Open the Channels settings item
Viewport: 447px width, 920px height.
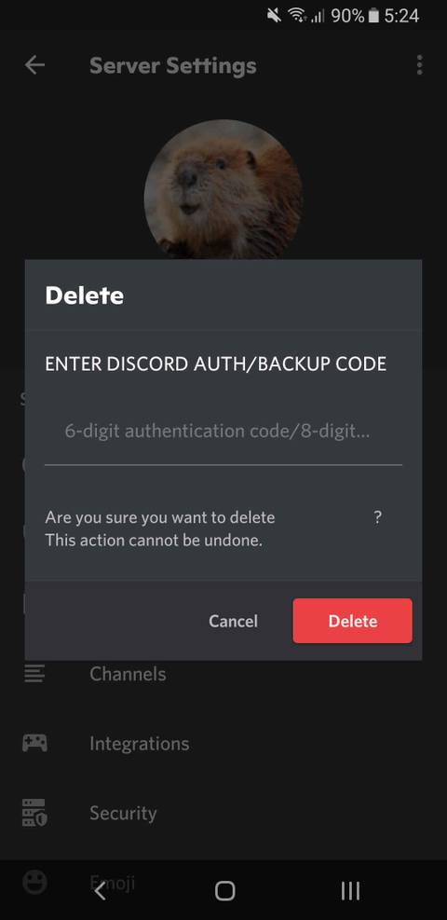pos(128,674)
